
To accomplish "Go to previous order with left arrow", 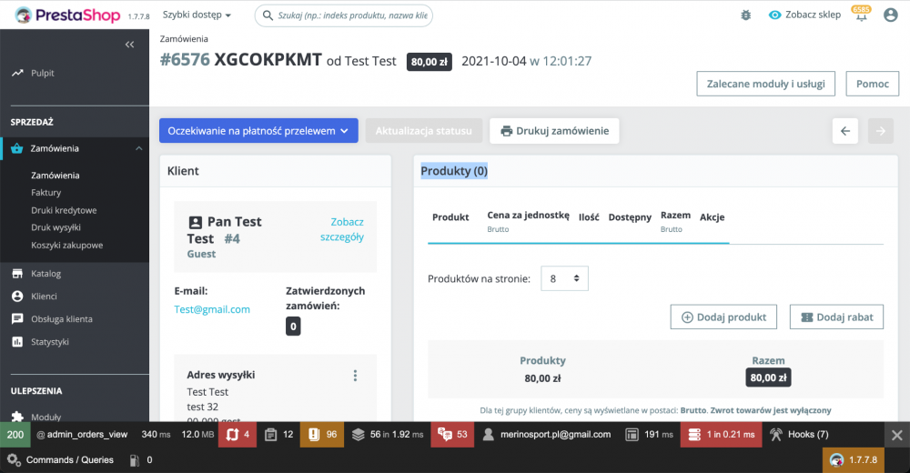I will [845, 131].
